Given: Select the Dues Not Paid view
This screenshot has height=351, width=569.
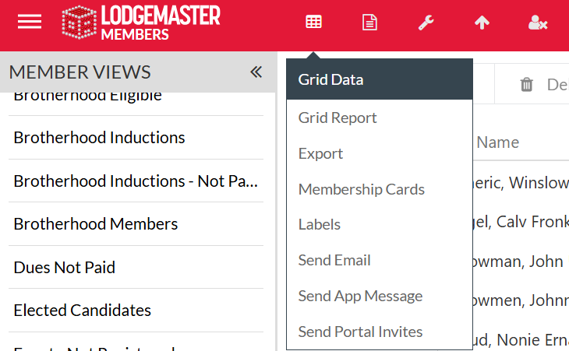Looking at the screenshot, I should pyautogui.click(x=64, y=268).
